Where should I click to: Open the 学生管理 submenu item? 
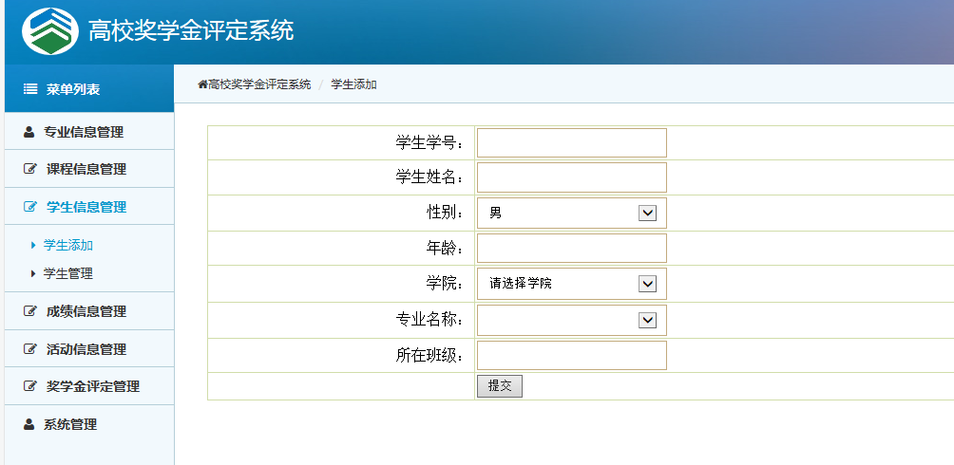68,273
